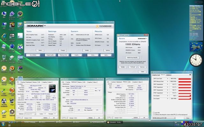The image size is (204, 127).
Task: Click the Futuremark logo in the 3DMark06 window
Action: click(x=104, y=26)
